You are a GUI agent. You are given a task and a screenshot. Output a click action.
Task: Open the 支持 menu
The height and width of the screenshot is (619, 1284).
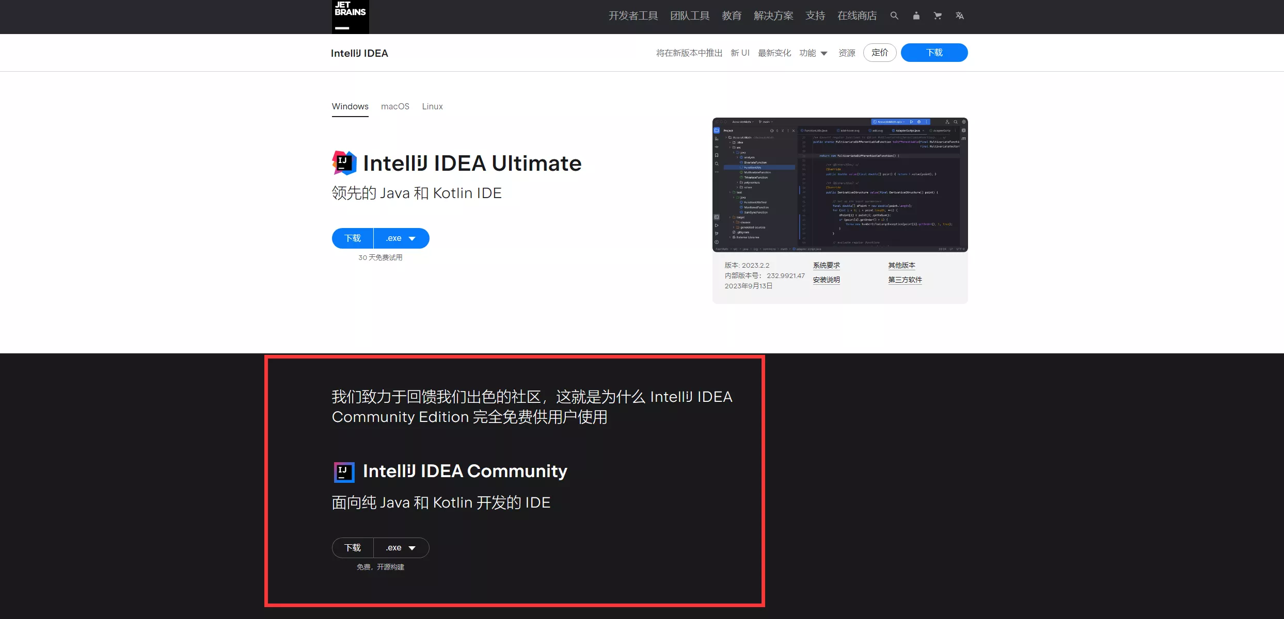(x=815, y=15)
